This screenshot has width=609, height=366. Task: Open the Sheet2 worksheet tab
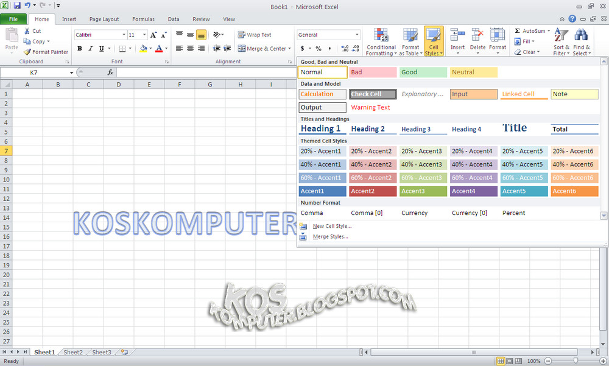[73, 352]
